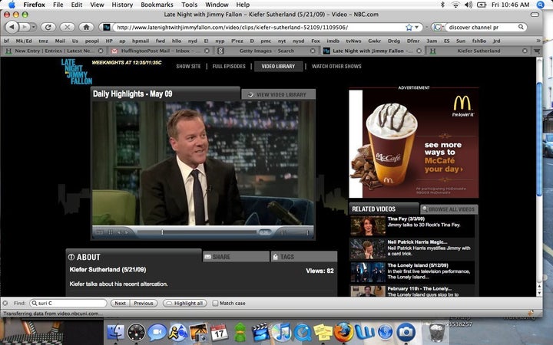Pause the video with the pause button
The image size is (553, 345).
tap(111, 232)
